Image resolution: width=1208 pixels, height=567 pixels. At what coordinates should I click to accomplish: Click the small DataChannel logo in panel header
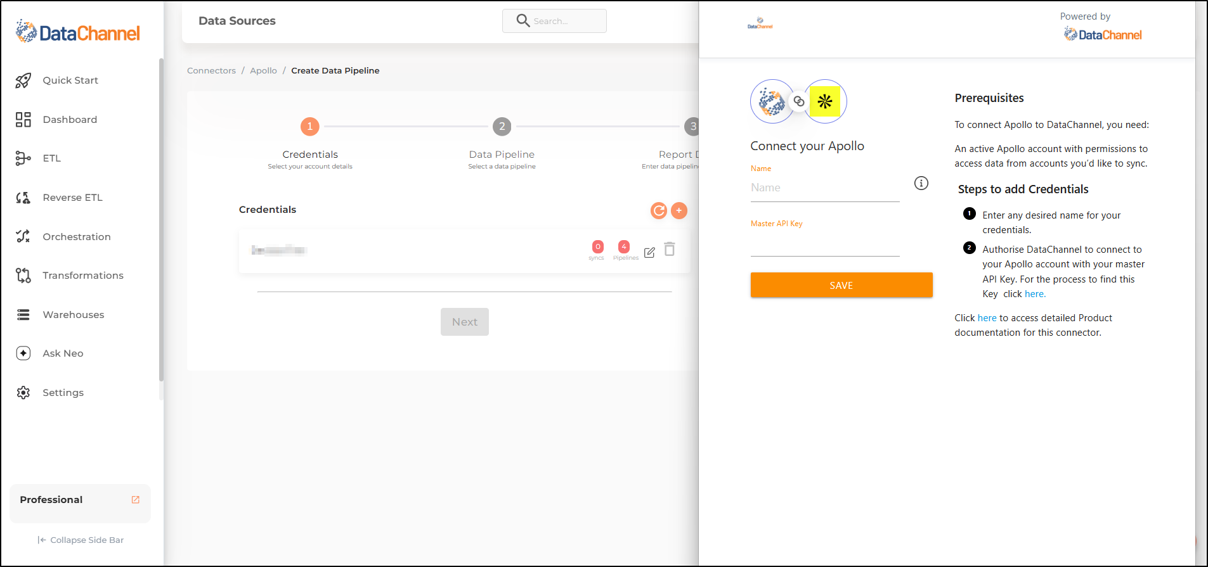click(760, 23)
